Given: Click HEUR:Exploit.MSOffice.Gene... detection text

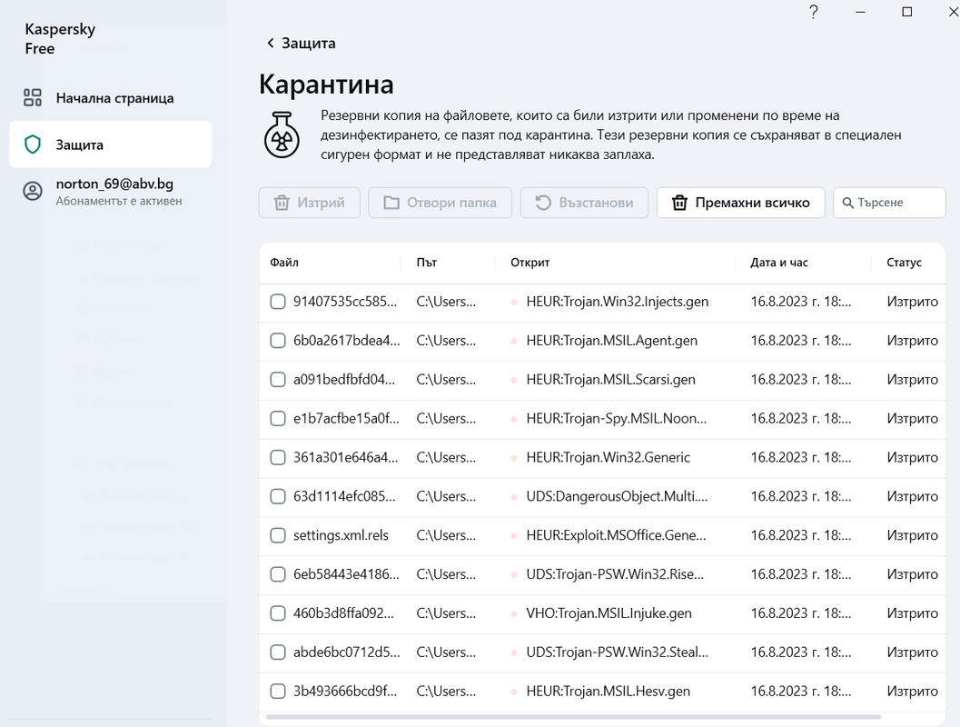Looking at the screenshot, I should (616, 535).
